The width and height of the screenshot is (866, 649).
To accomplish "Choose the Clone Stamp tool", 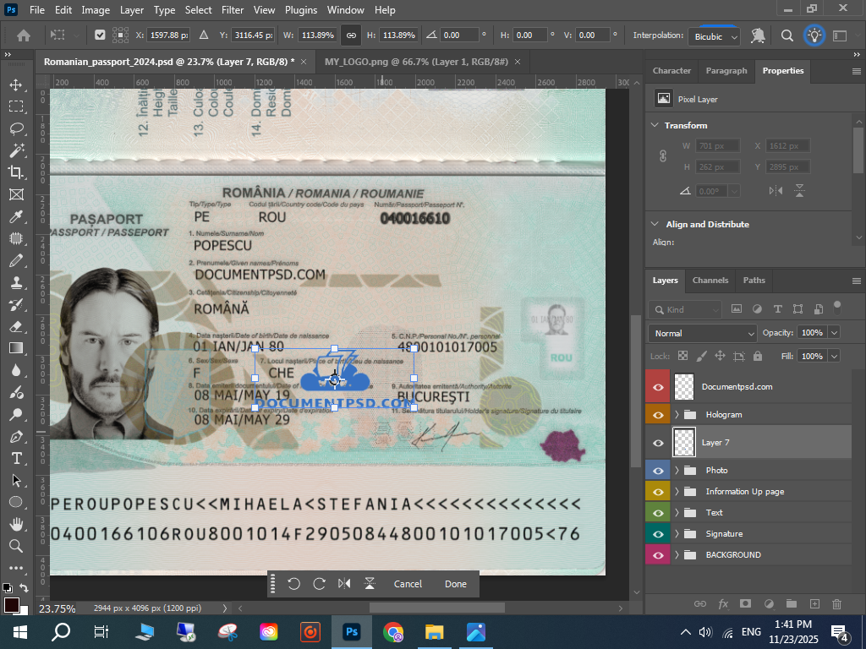I will pos(16,282).
